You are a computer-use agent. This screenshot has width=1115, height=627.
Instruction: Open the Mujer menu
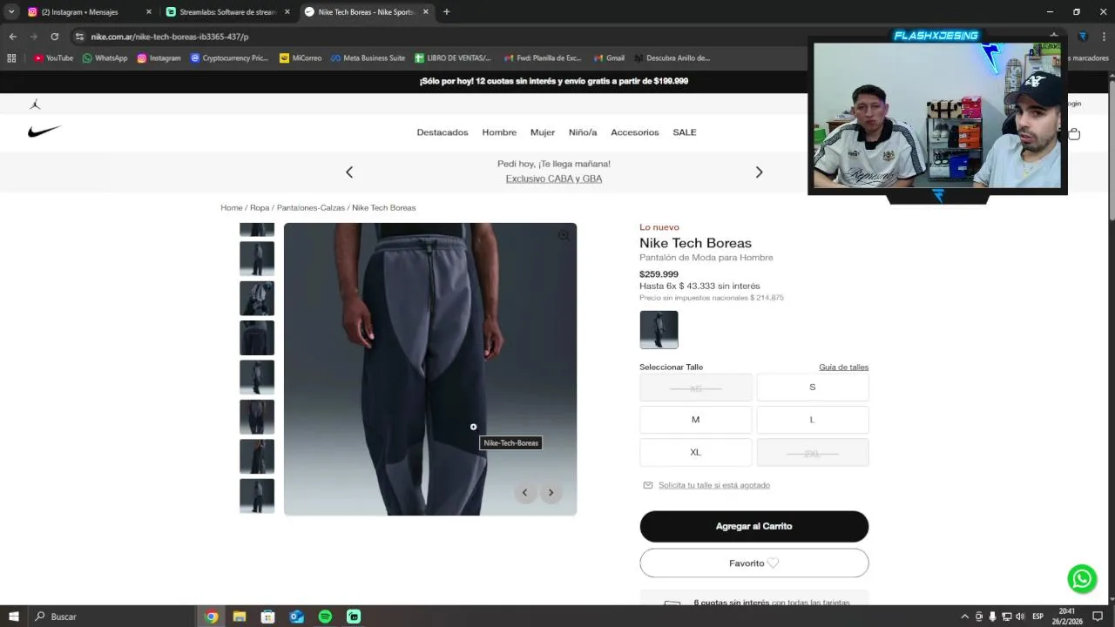[x=543, y=132]
